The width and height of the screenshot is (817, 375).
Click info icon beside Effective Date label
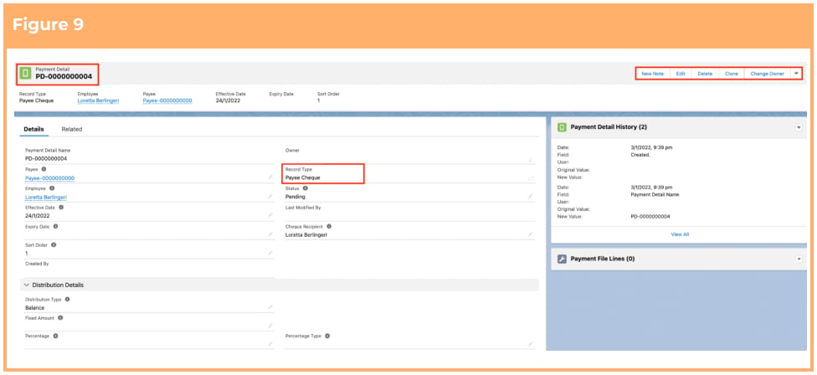coord(61,208)
